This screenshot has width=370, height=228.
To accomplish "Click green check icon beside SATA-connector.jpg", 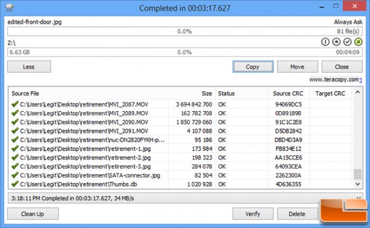I will point(15,175).
